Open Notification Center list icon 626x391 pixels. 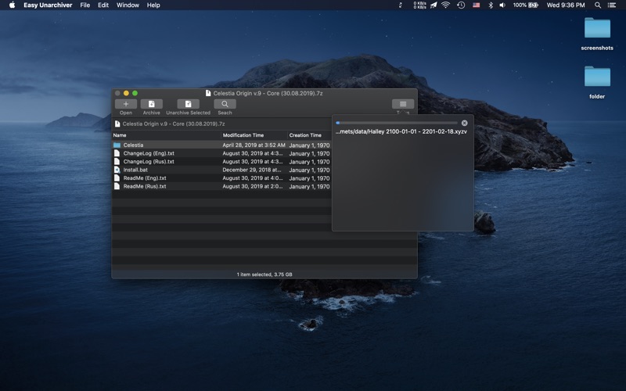coord(612,5)
